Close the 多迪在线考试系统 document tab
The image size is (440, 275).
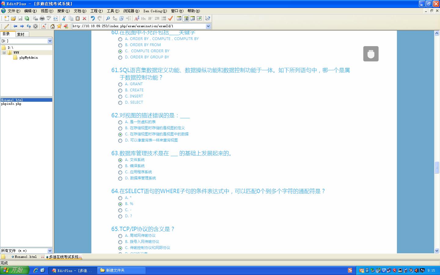(80, 257)
